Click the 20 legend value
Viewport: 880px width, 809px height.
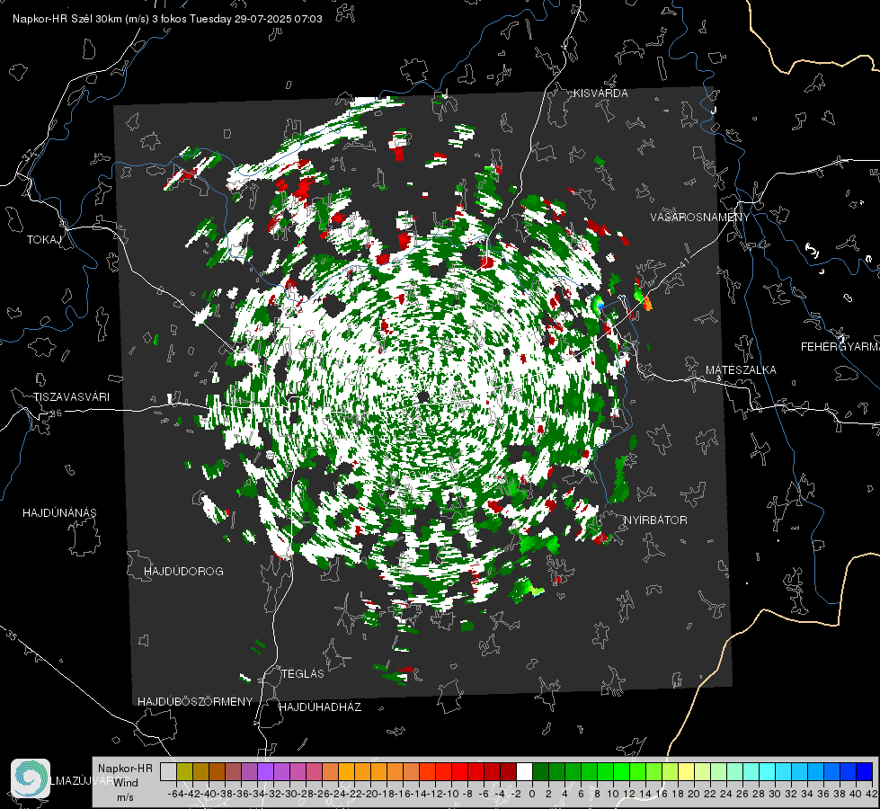click(x=694, y=794)
